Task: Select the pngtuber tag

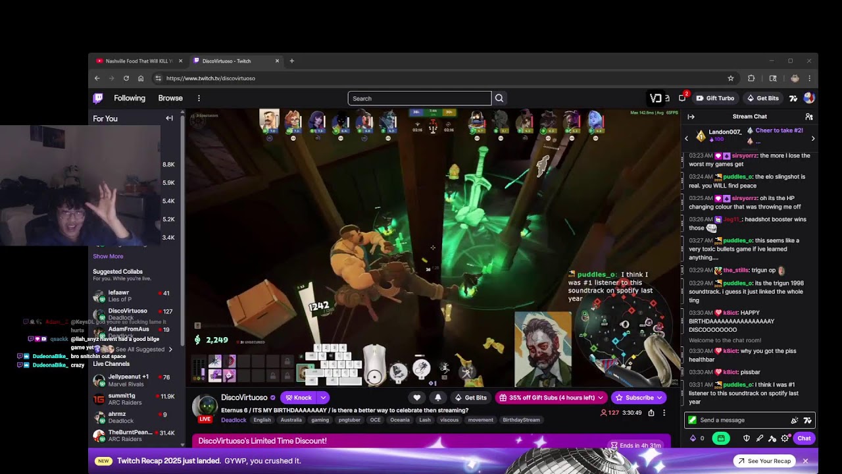Action: tap(349, 420)
